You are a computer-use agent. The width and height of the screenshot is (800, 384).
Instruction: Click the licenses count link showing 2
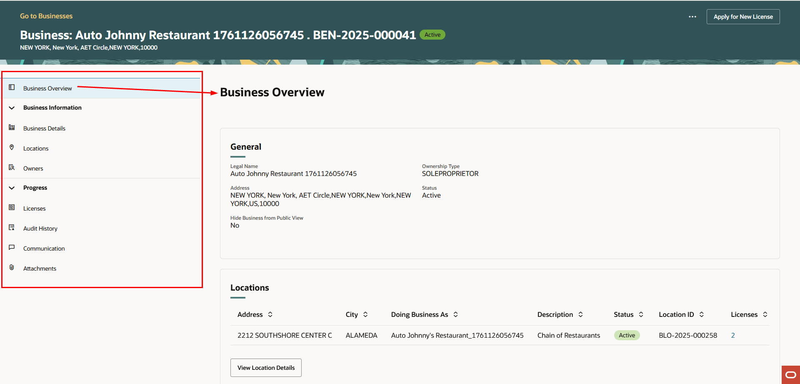tap(733, 335)
